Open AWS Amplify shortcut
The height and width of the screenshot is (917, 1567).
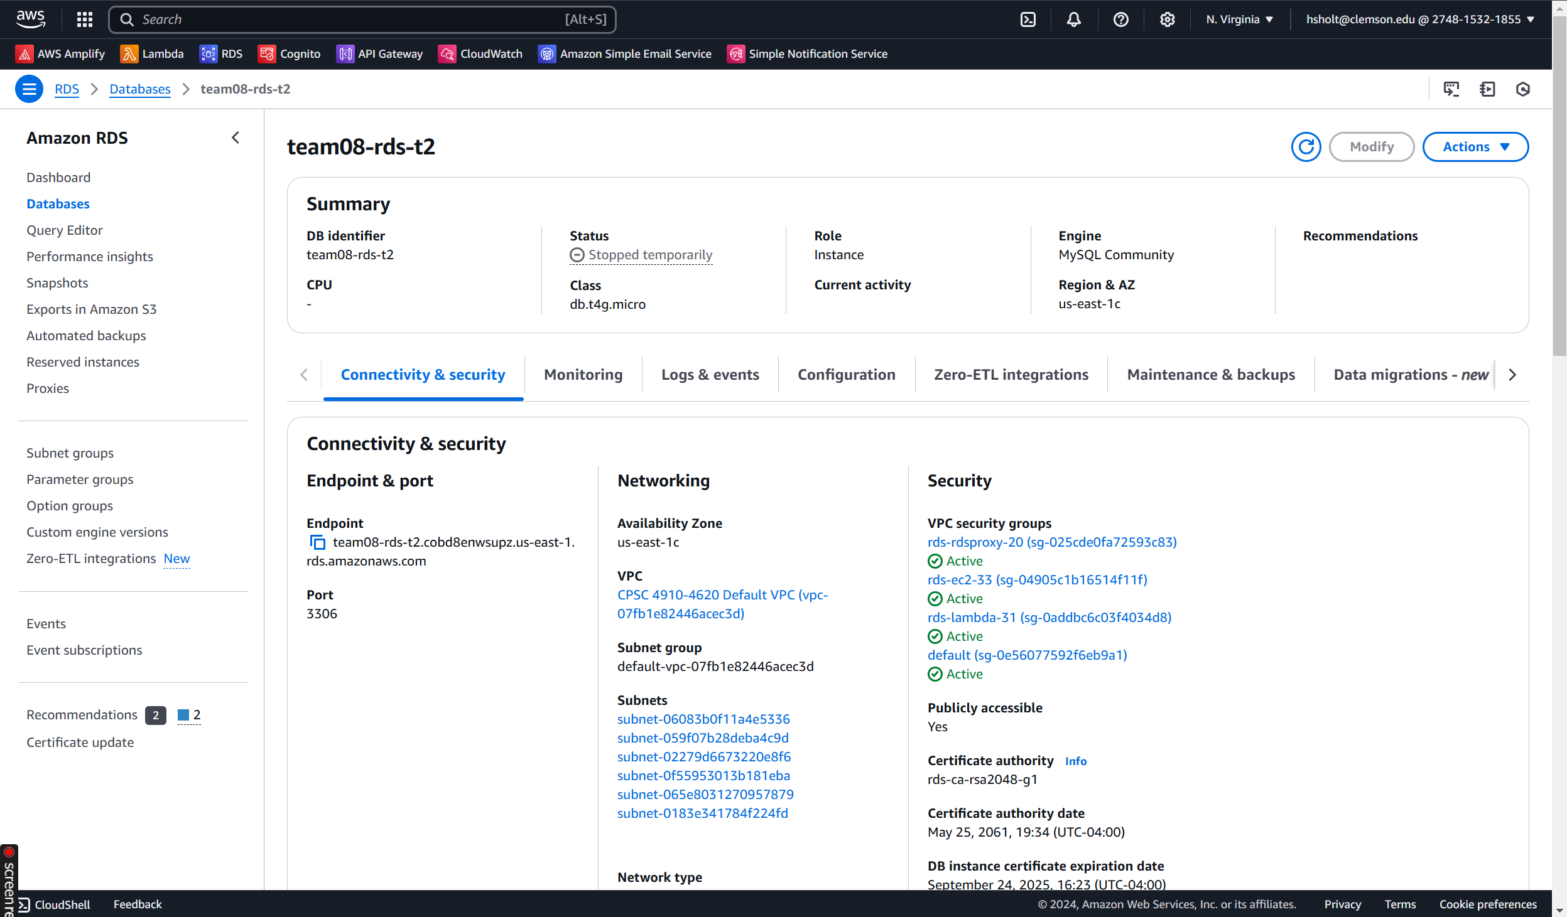pyautogui.click(x=60, y=54)
